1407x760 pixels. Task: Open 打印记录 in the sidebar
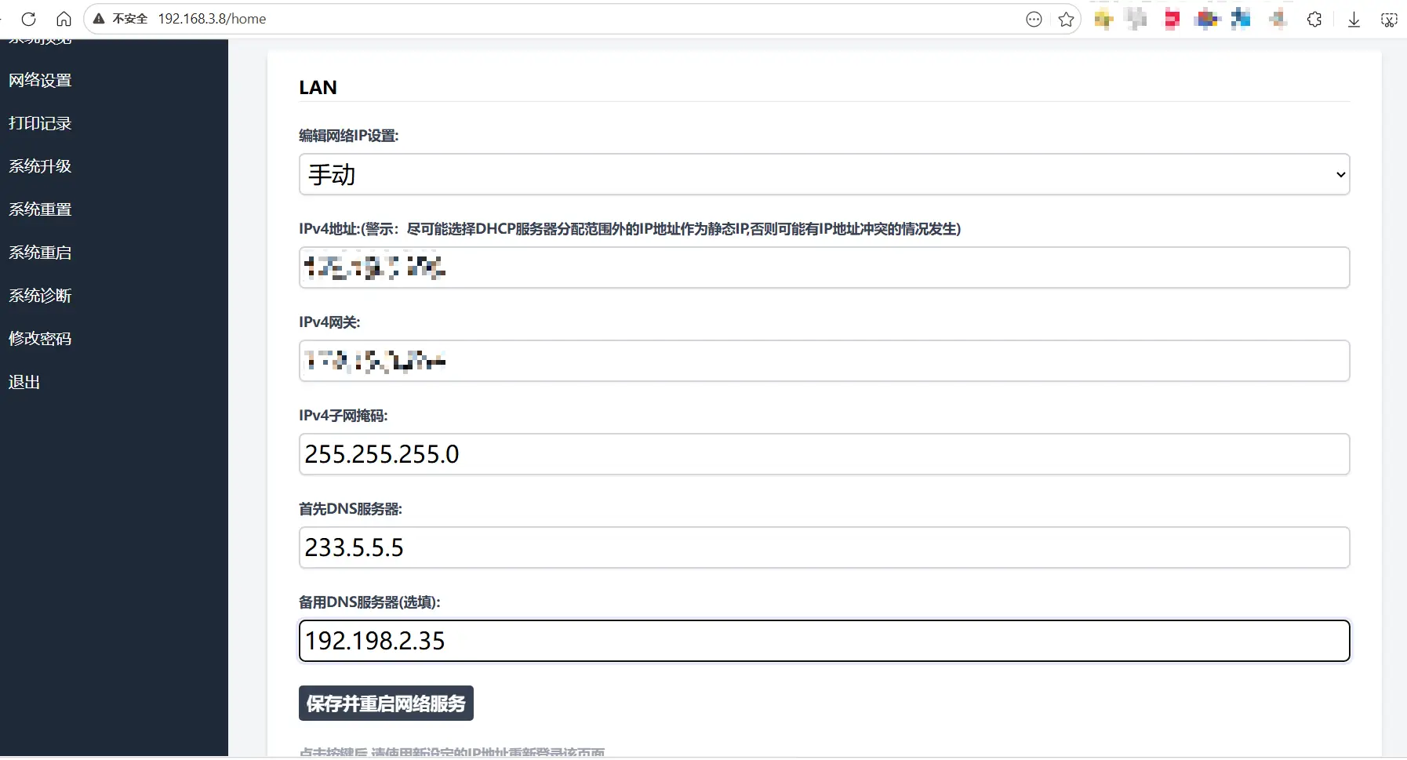click(40, 123)
